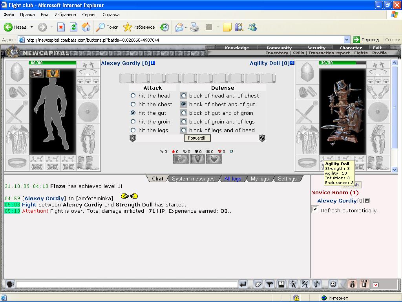Open the Transaction report link
402x302 pixels.
pyautogui.click(x=329, y=53)
